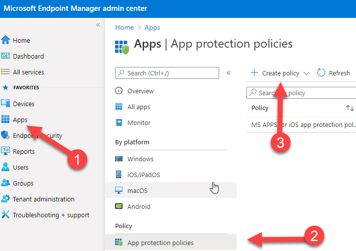Click the Monitor notebook icon
The height and width of the screenshot is (251, 356).
(119, 123)
